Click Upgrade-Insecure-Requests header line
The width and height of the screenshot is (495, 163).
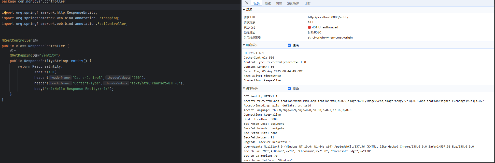(x=267, y=142)
